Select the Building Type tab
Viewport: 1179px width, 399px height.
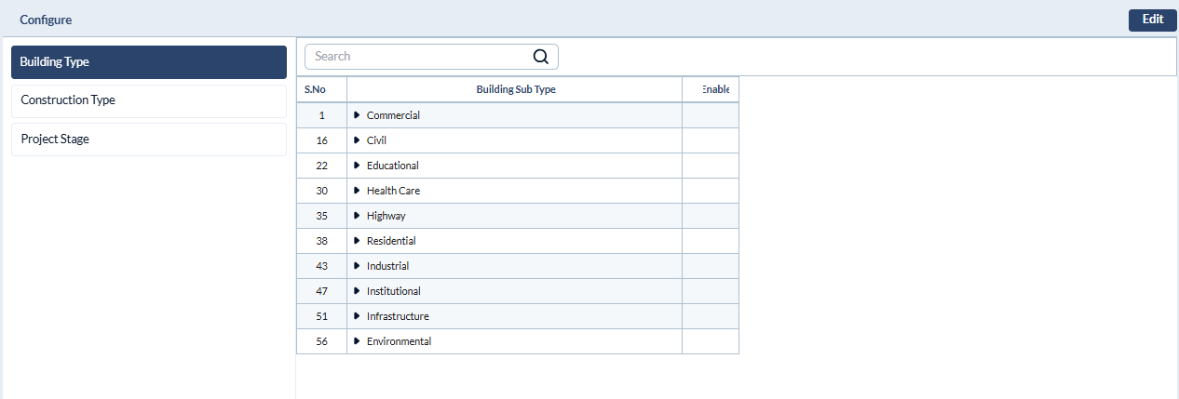coord(149,62)
